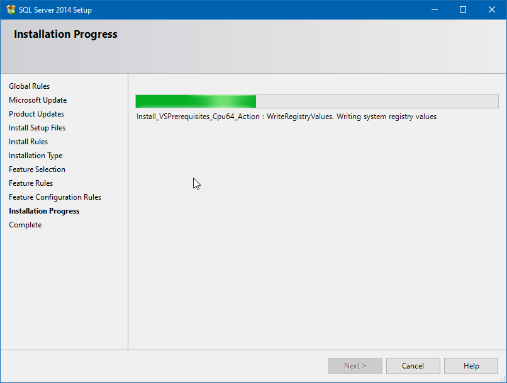Cancel the SQL Server installation
This screenshot has height=383, width=507.
coord(413,365)
